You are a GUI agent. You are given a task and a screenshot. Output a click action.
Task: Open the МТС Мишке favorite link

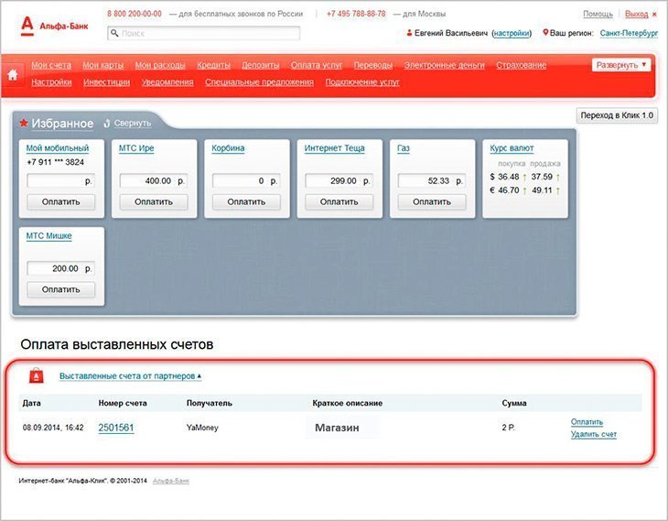pyautogui.click(x=49, y=235)
